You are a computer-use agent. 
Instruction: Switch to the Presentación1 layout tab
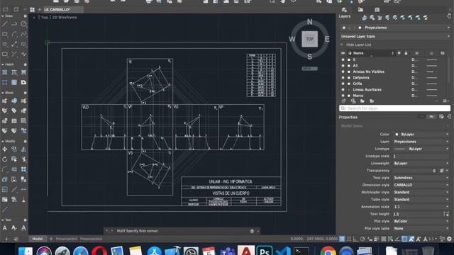coord(67,239)
